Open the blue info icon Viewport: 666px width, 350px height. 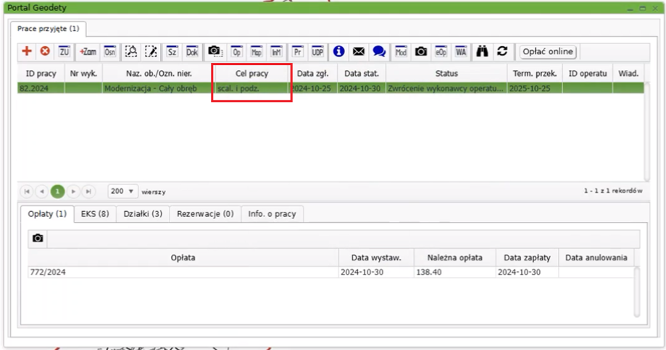(x=338, y=51)
